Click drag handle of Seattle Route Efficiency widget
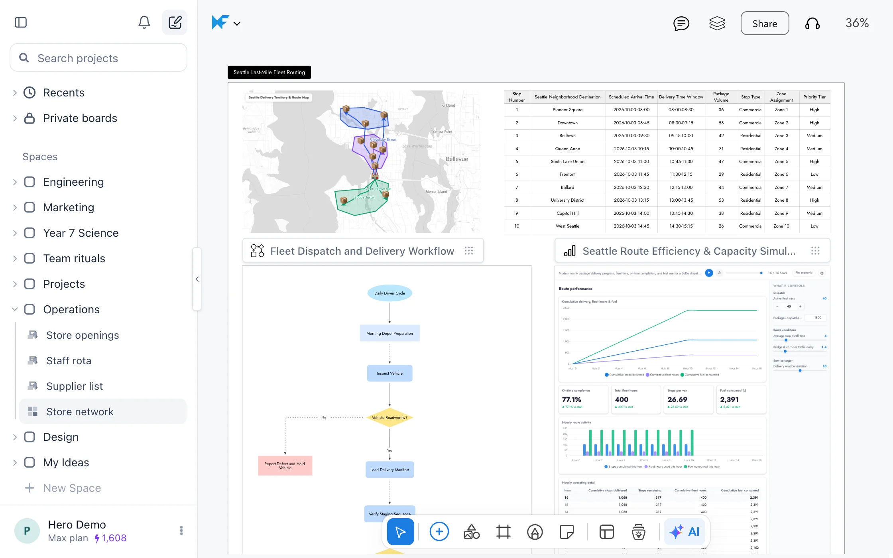This screenshot has height=558, width=893. point(815,251)
